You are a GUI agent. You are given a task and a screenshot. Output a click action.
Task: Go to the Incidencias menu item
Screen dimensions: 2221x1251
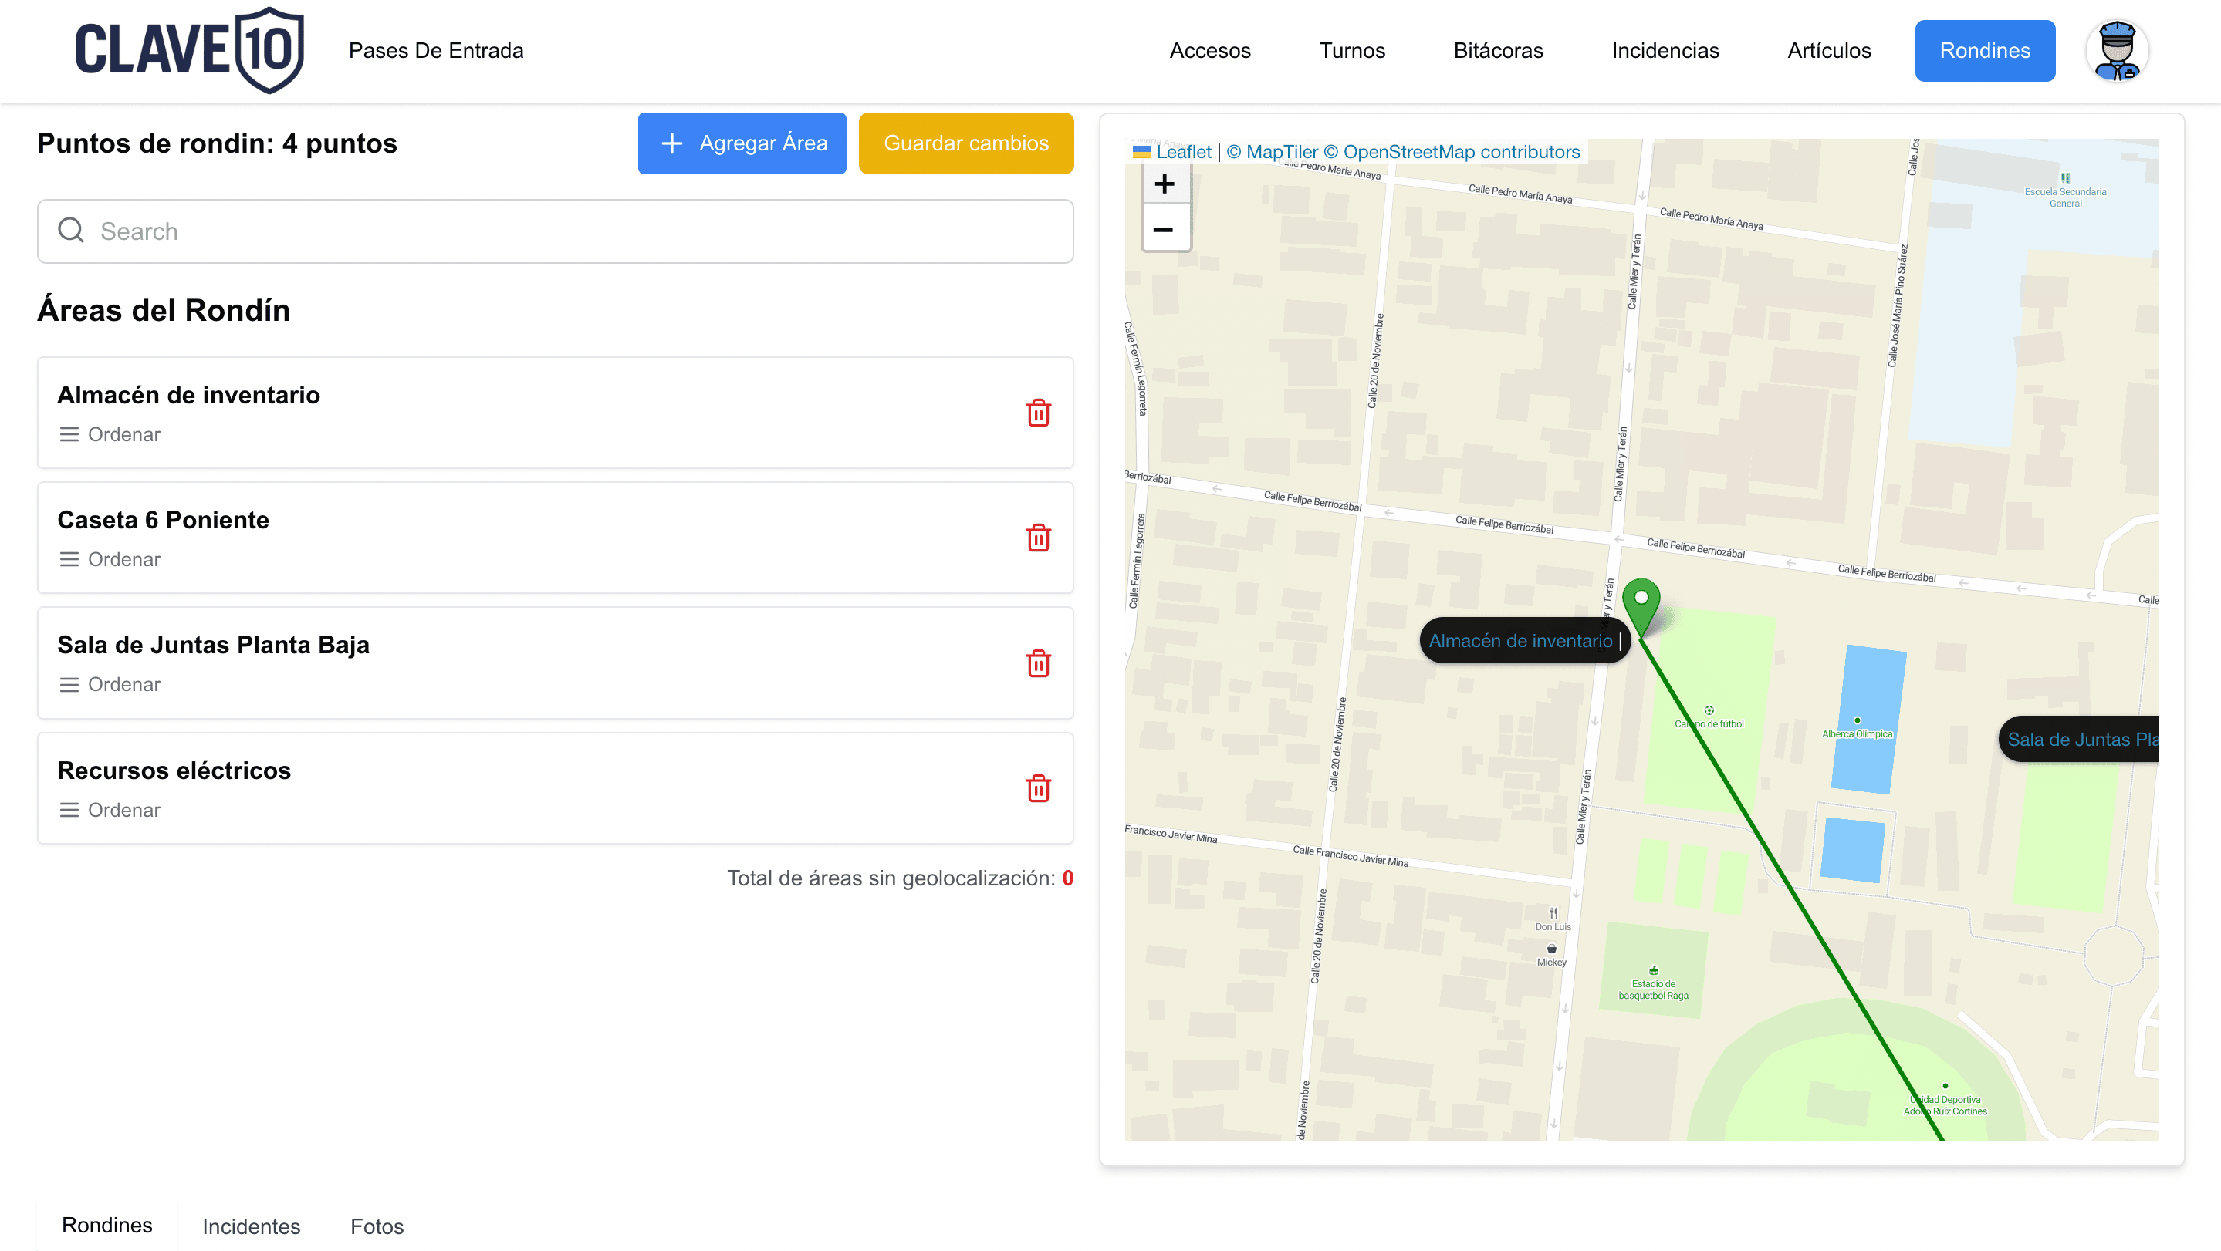tap(1665, 51)
